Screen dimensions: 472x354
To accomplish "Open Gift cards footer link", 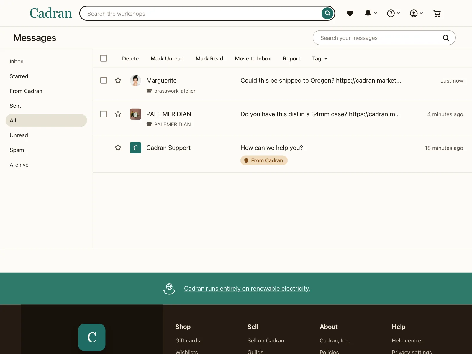I will 188,341.
